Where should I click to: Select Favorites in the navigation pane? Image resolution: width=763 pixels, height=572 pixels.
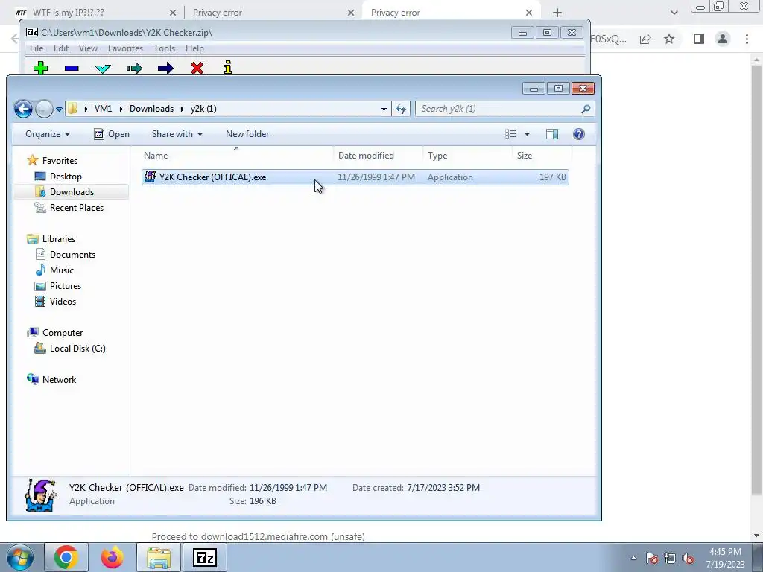click(x=60, y=161)
